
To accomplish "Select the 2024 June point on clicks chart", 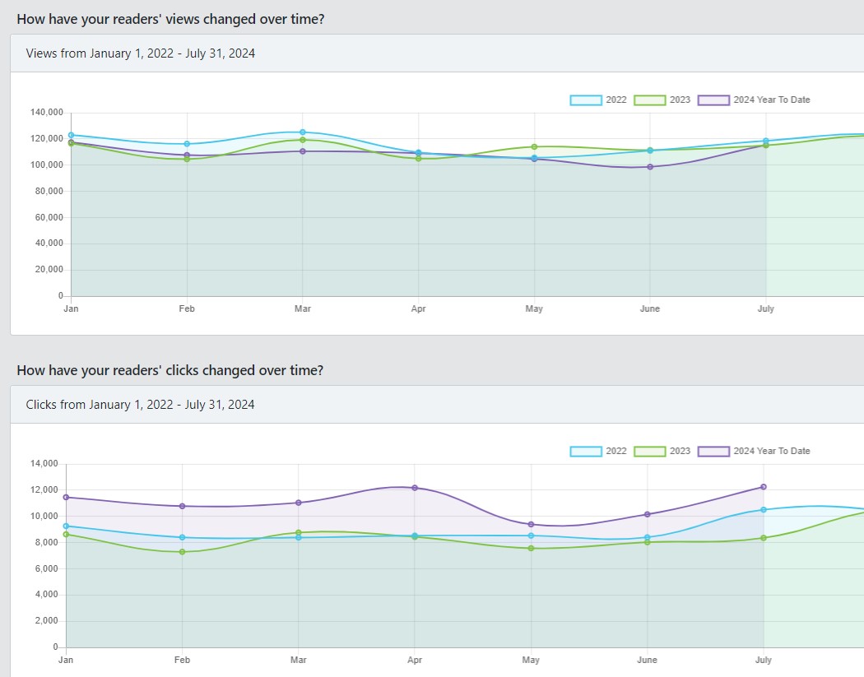I will point(648,514).
